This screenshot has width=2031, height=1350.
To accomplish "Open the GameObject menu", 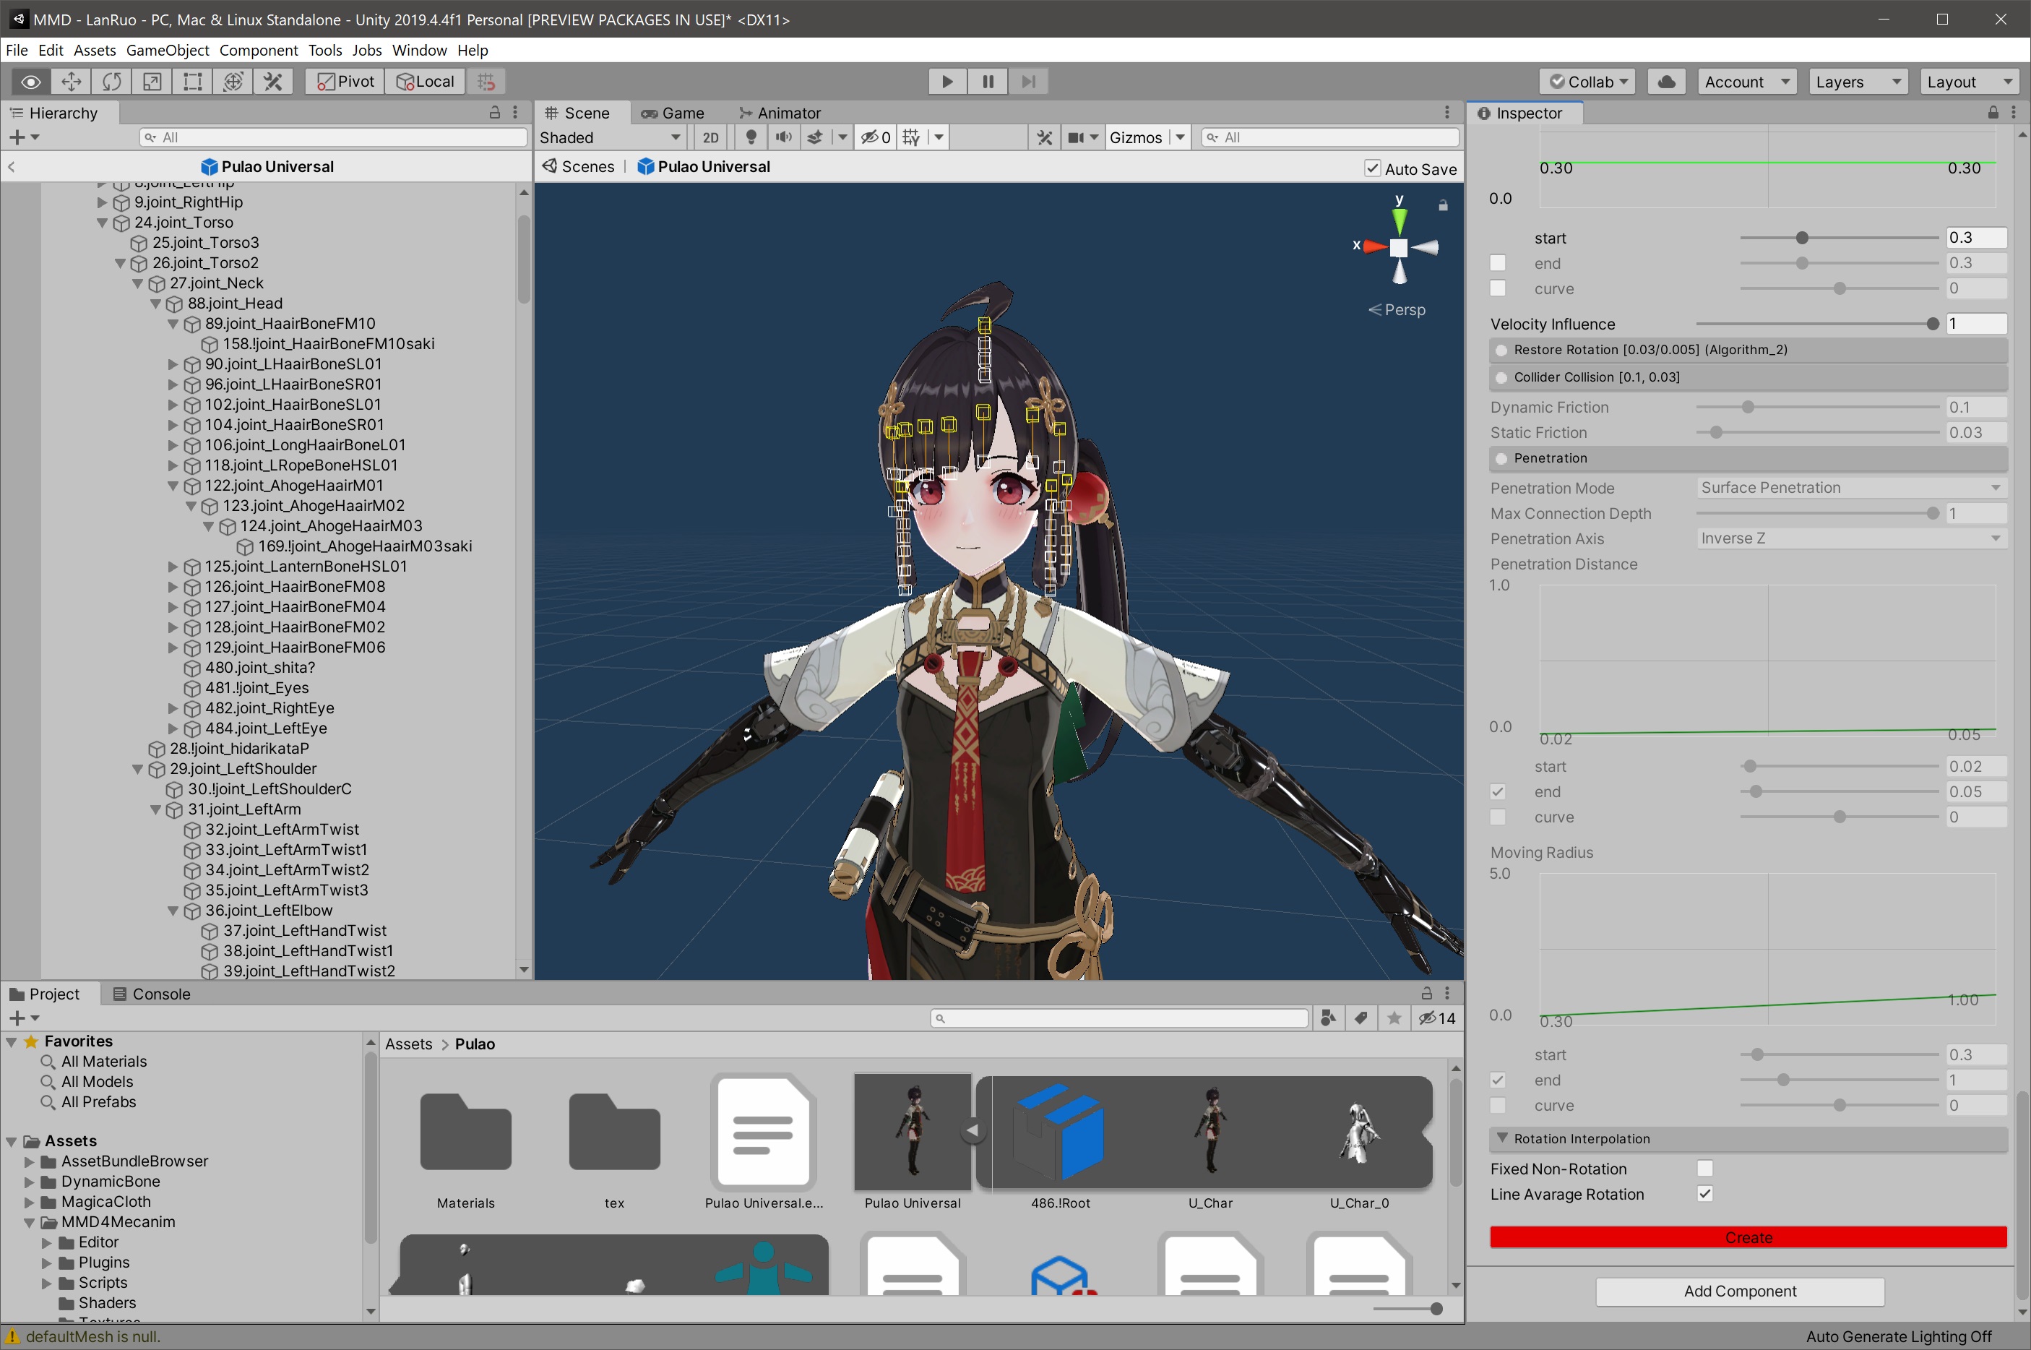I will [167, 50].
